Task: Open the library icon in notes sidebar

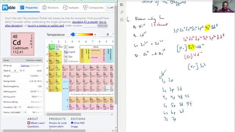Action: (122, 5)
